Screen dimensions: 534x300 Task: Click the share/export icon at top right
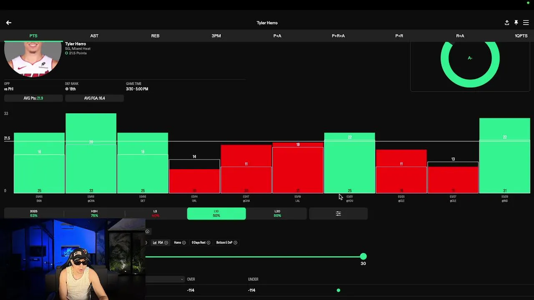tap(507, 23)
